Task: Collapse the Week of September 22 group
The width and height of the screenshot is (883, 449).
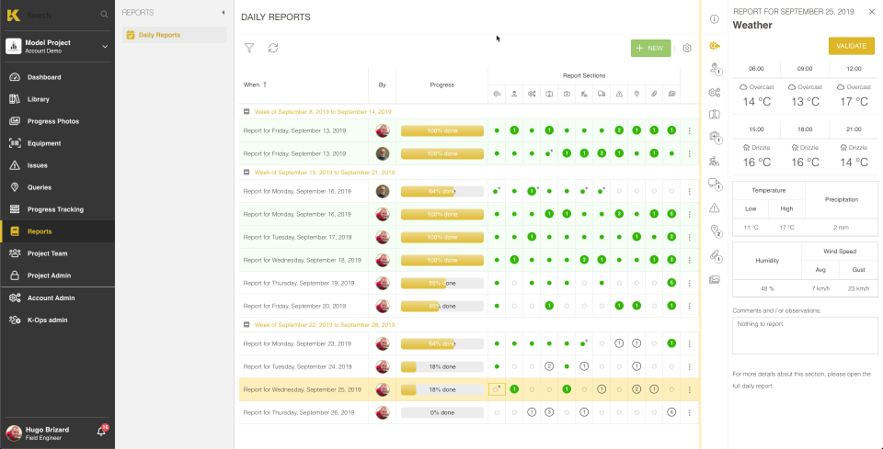Action: [247, 324]
